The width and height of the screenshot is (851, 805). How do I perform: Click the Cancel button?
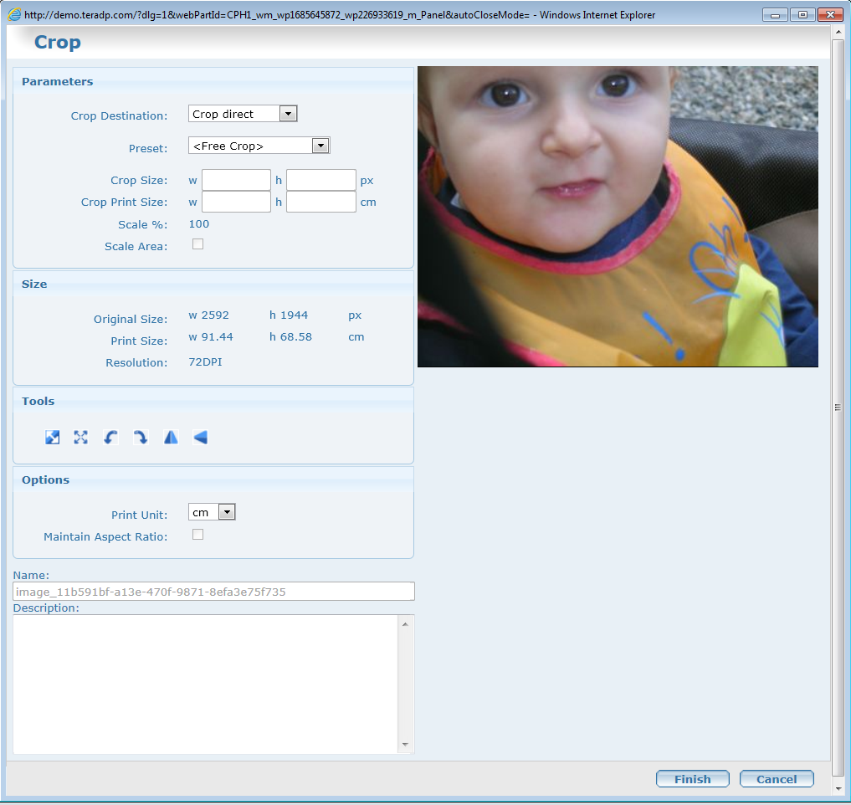[x=777, y=779]
